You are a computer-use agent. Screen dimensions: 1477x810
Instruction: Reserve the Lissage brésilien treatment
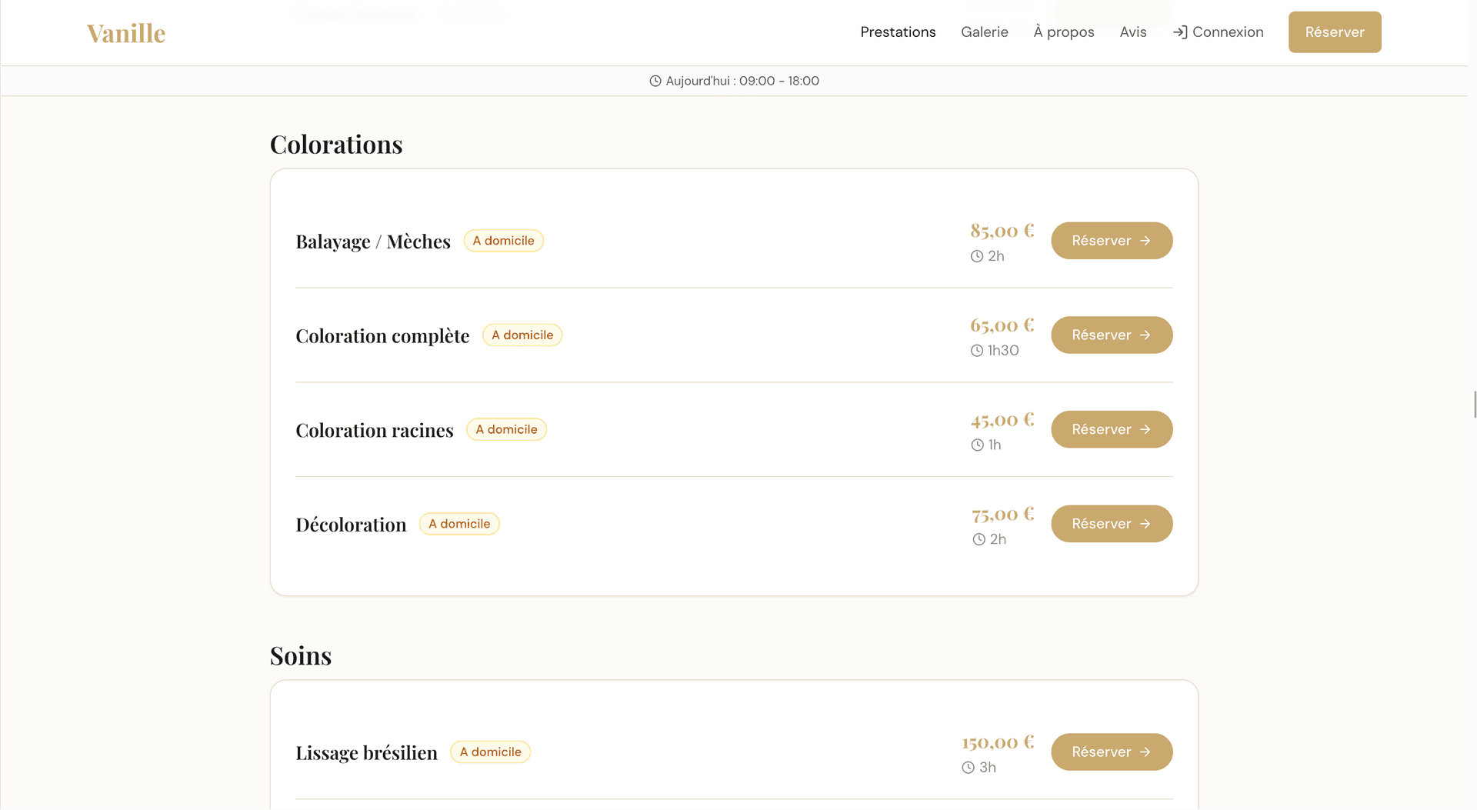point(1111,752)
